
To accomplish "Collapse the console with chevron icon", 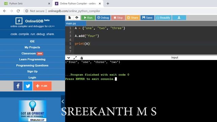I will [x=68, y=58].
